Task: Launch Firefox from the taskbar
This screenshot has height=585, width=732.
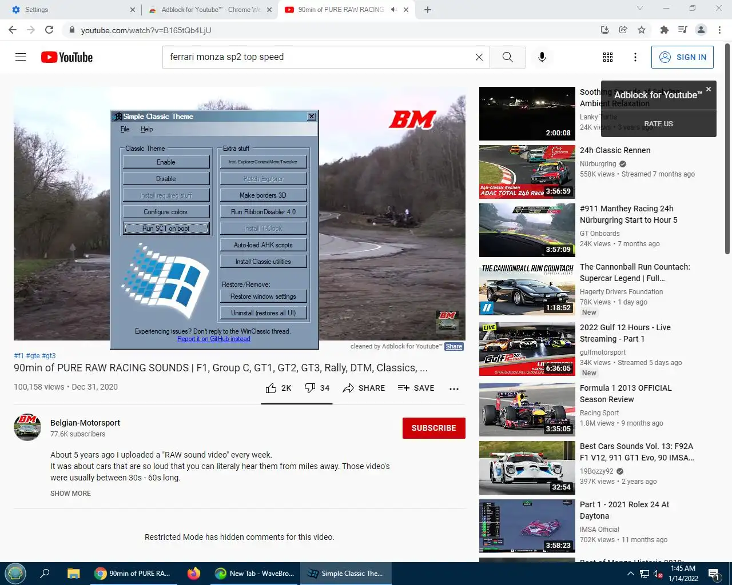Action: tap(194, 574)
